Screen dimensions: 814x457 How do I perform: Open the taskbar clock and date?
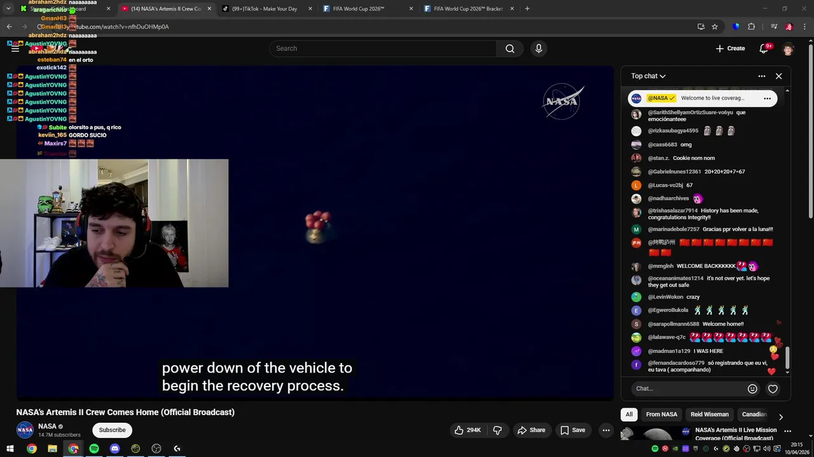click(x=797, y=449)
